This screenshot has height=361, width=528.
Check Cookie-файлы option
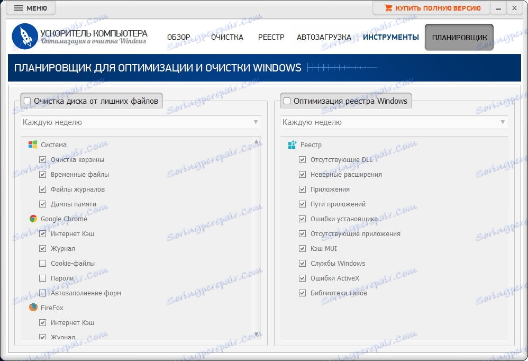click(42, 264)
